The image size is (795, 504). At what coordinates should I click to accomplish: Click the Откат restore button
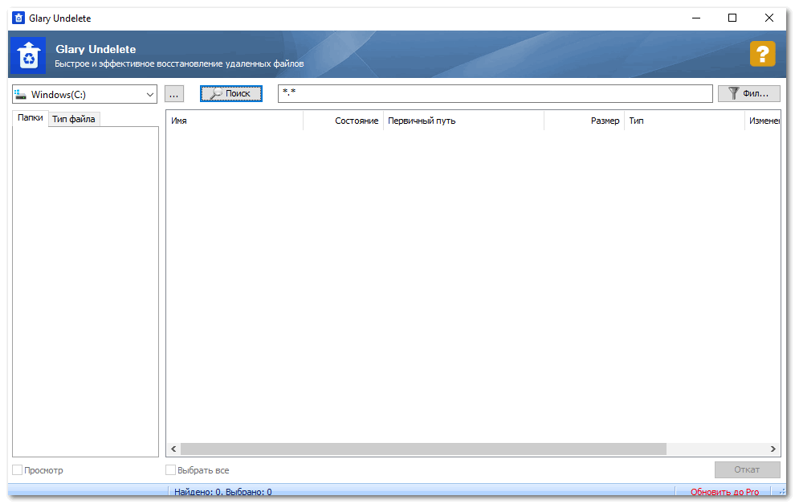[747, 470]
